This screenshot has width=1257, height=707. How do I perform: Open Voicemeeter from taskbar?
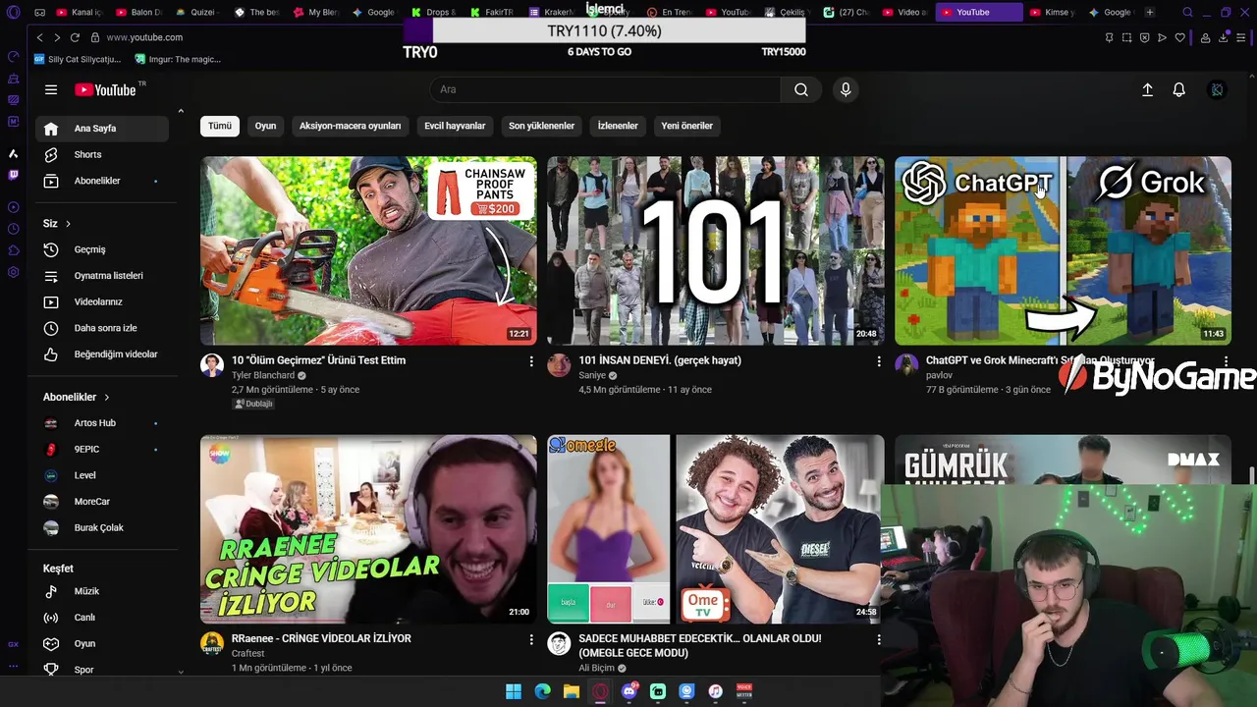744,691
